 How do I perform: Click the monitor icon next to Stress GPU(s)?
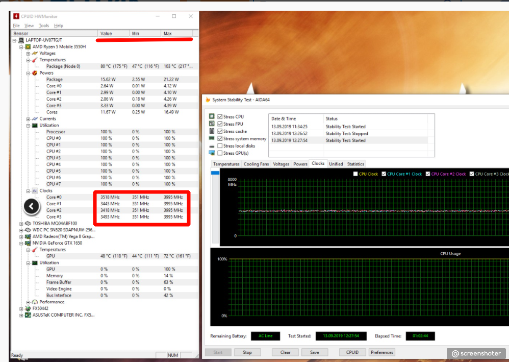tap(212, 153)
